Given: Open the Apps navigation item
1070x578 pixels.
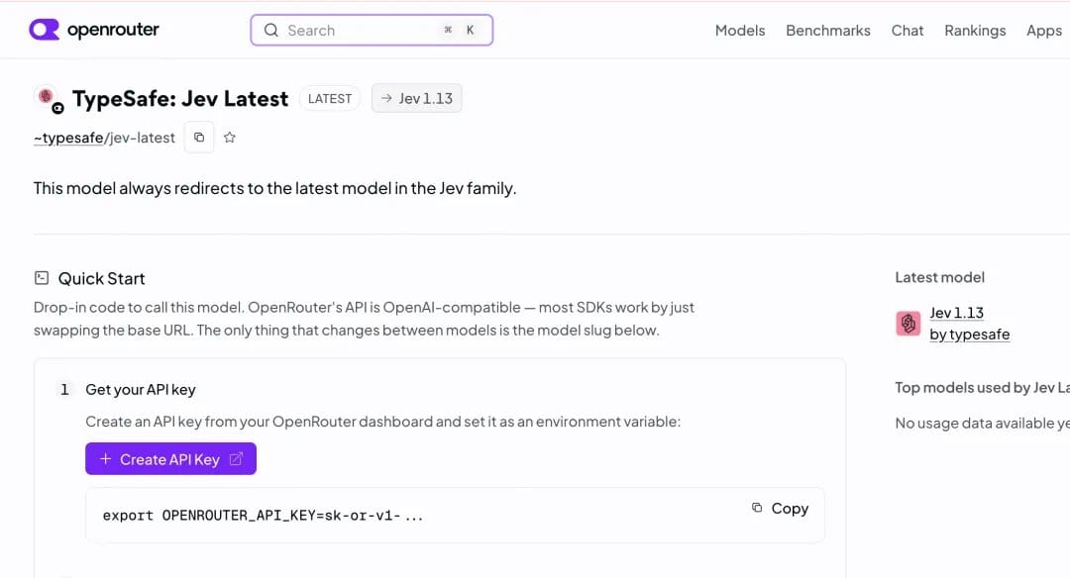Looking at the screenshot, I should click(1044, 31).
